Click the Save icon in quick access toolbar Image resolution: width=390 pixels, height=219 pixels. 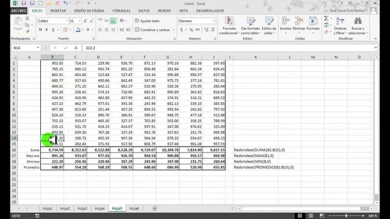point(23,3)
